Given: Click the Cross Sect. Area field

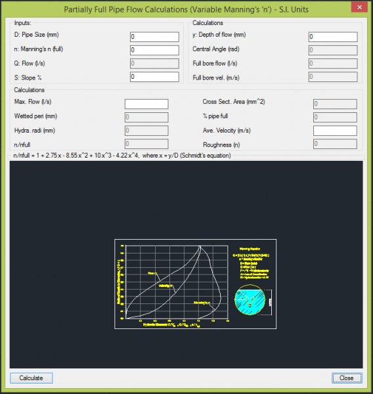Looking at the screenshot, I should point(335,104).
